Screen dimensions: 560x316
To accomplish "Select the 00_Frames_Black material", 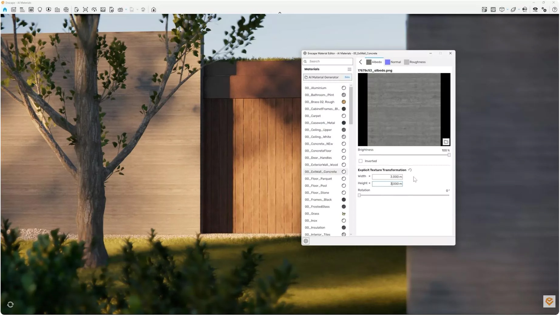I will pos(325,200).
